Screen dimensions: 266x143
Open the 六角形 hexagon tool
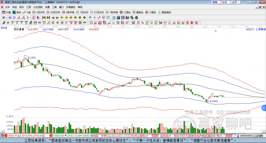click(151, 12)
